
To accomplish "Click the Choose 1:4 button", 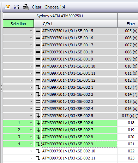I will pyautogui.click(x=55, y=7).
